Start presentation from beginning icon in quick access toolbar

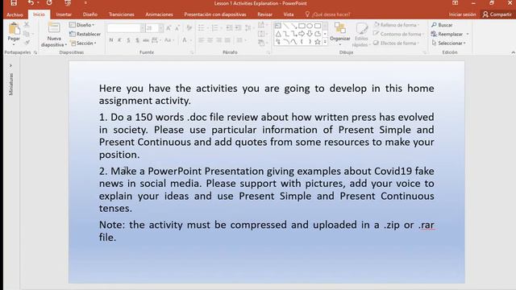[x=68, y=3]
